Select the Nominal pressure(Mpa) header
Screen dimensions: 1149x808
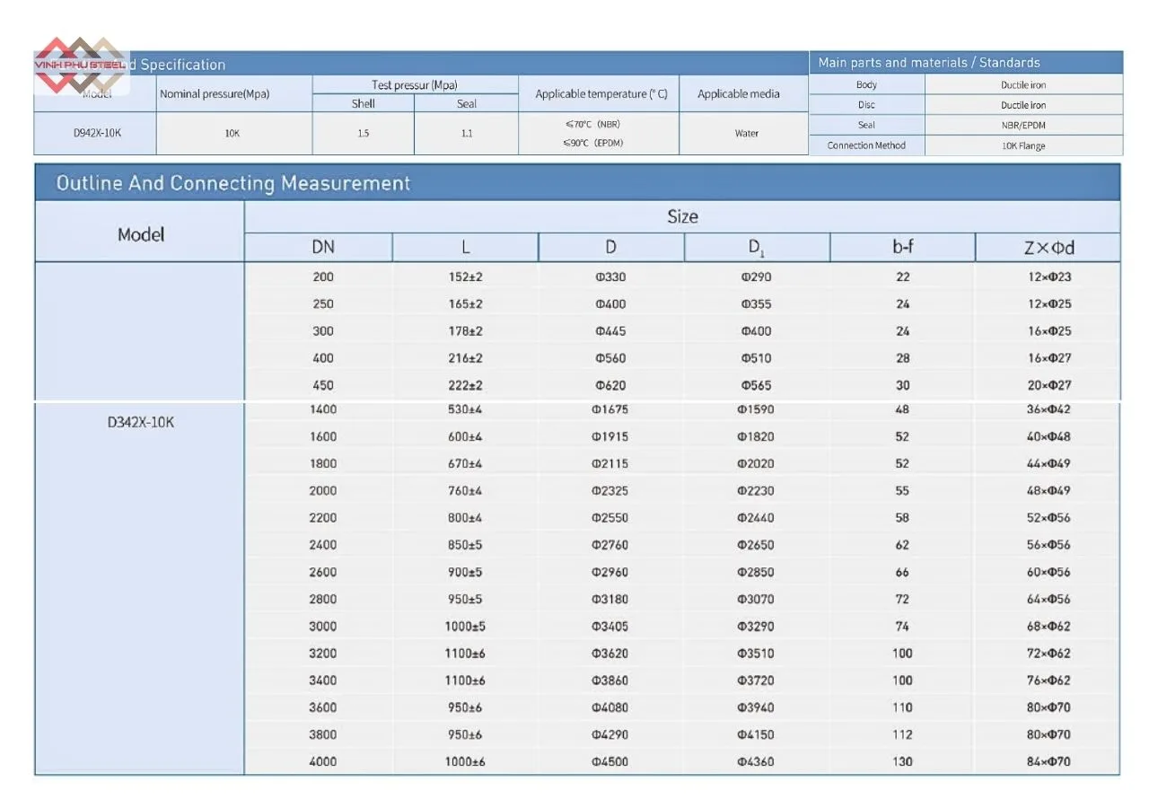[215, 94]
